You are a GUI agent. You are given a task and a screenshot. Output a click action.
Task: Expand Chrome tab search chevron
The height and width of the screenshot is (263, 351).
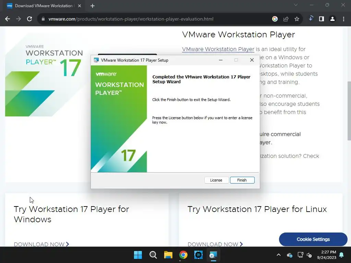tap(296, 5)
